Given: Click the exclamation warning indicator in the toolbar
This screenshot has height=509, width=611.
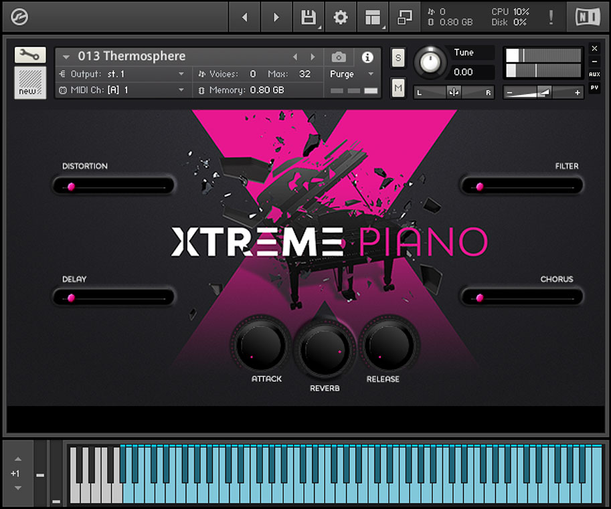Looking at the screenshot, I should coord(553,17).
